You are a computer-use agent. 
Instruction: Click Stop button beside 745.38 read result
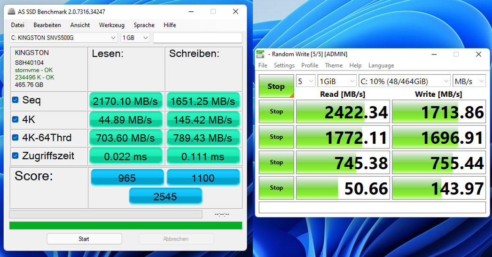276,162
